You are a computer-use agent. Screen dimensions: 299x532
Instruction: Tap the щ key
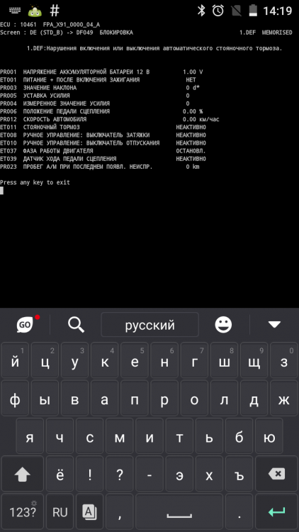(254, 360)
